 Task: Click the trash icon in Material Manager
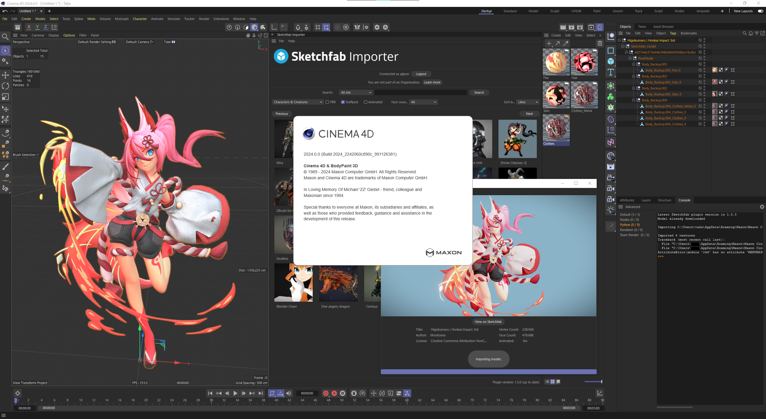coord(600,43)
